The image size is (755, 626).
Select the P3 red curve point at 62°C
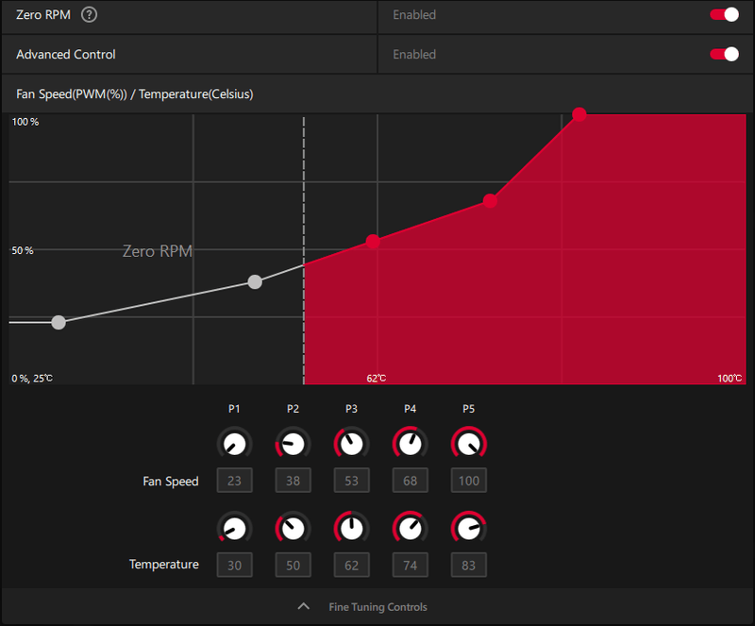373,242
